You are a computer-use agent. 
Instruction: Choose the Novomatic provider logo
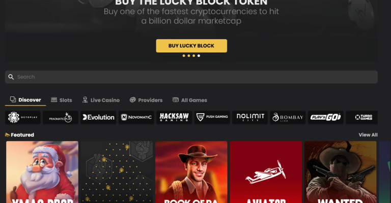click(136, 117)
